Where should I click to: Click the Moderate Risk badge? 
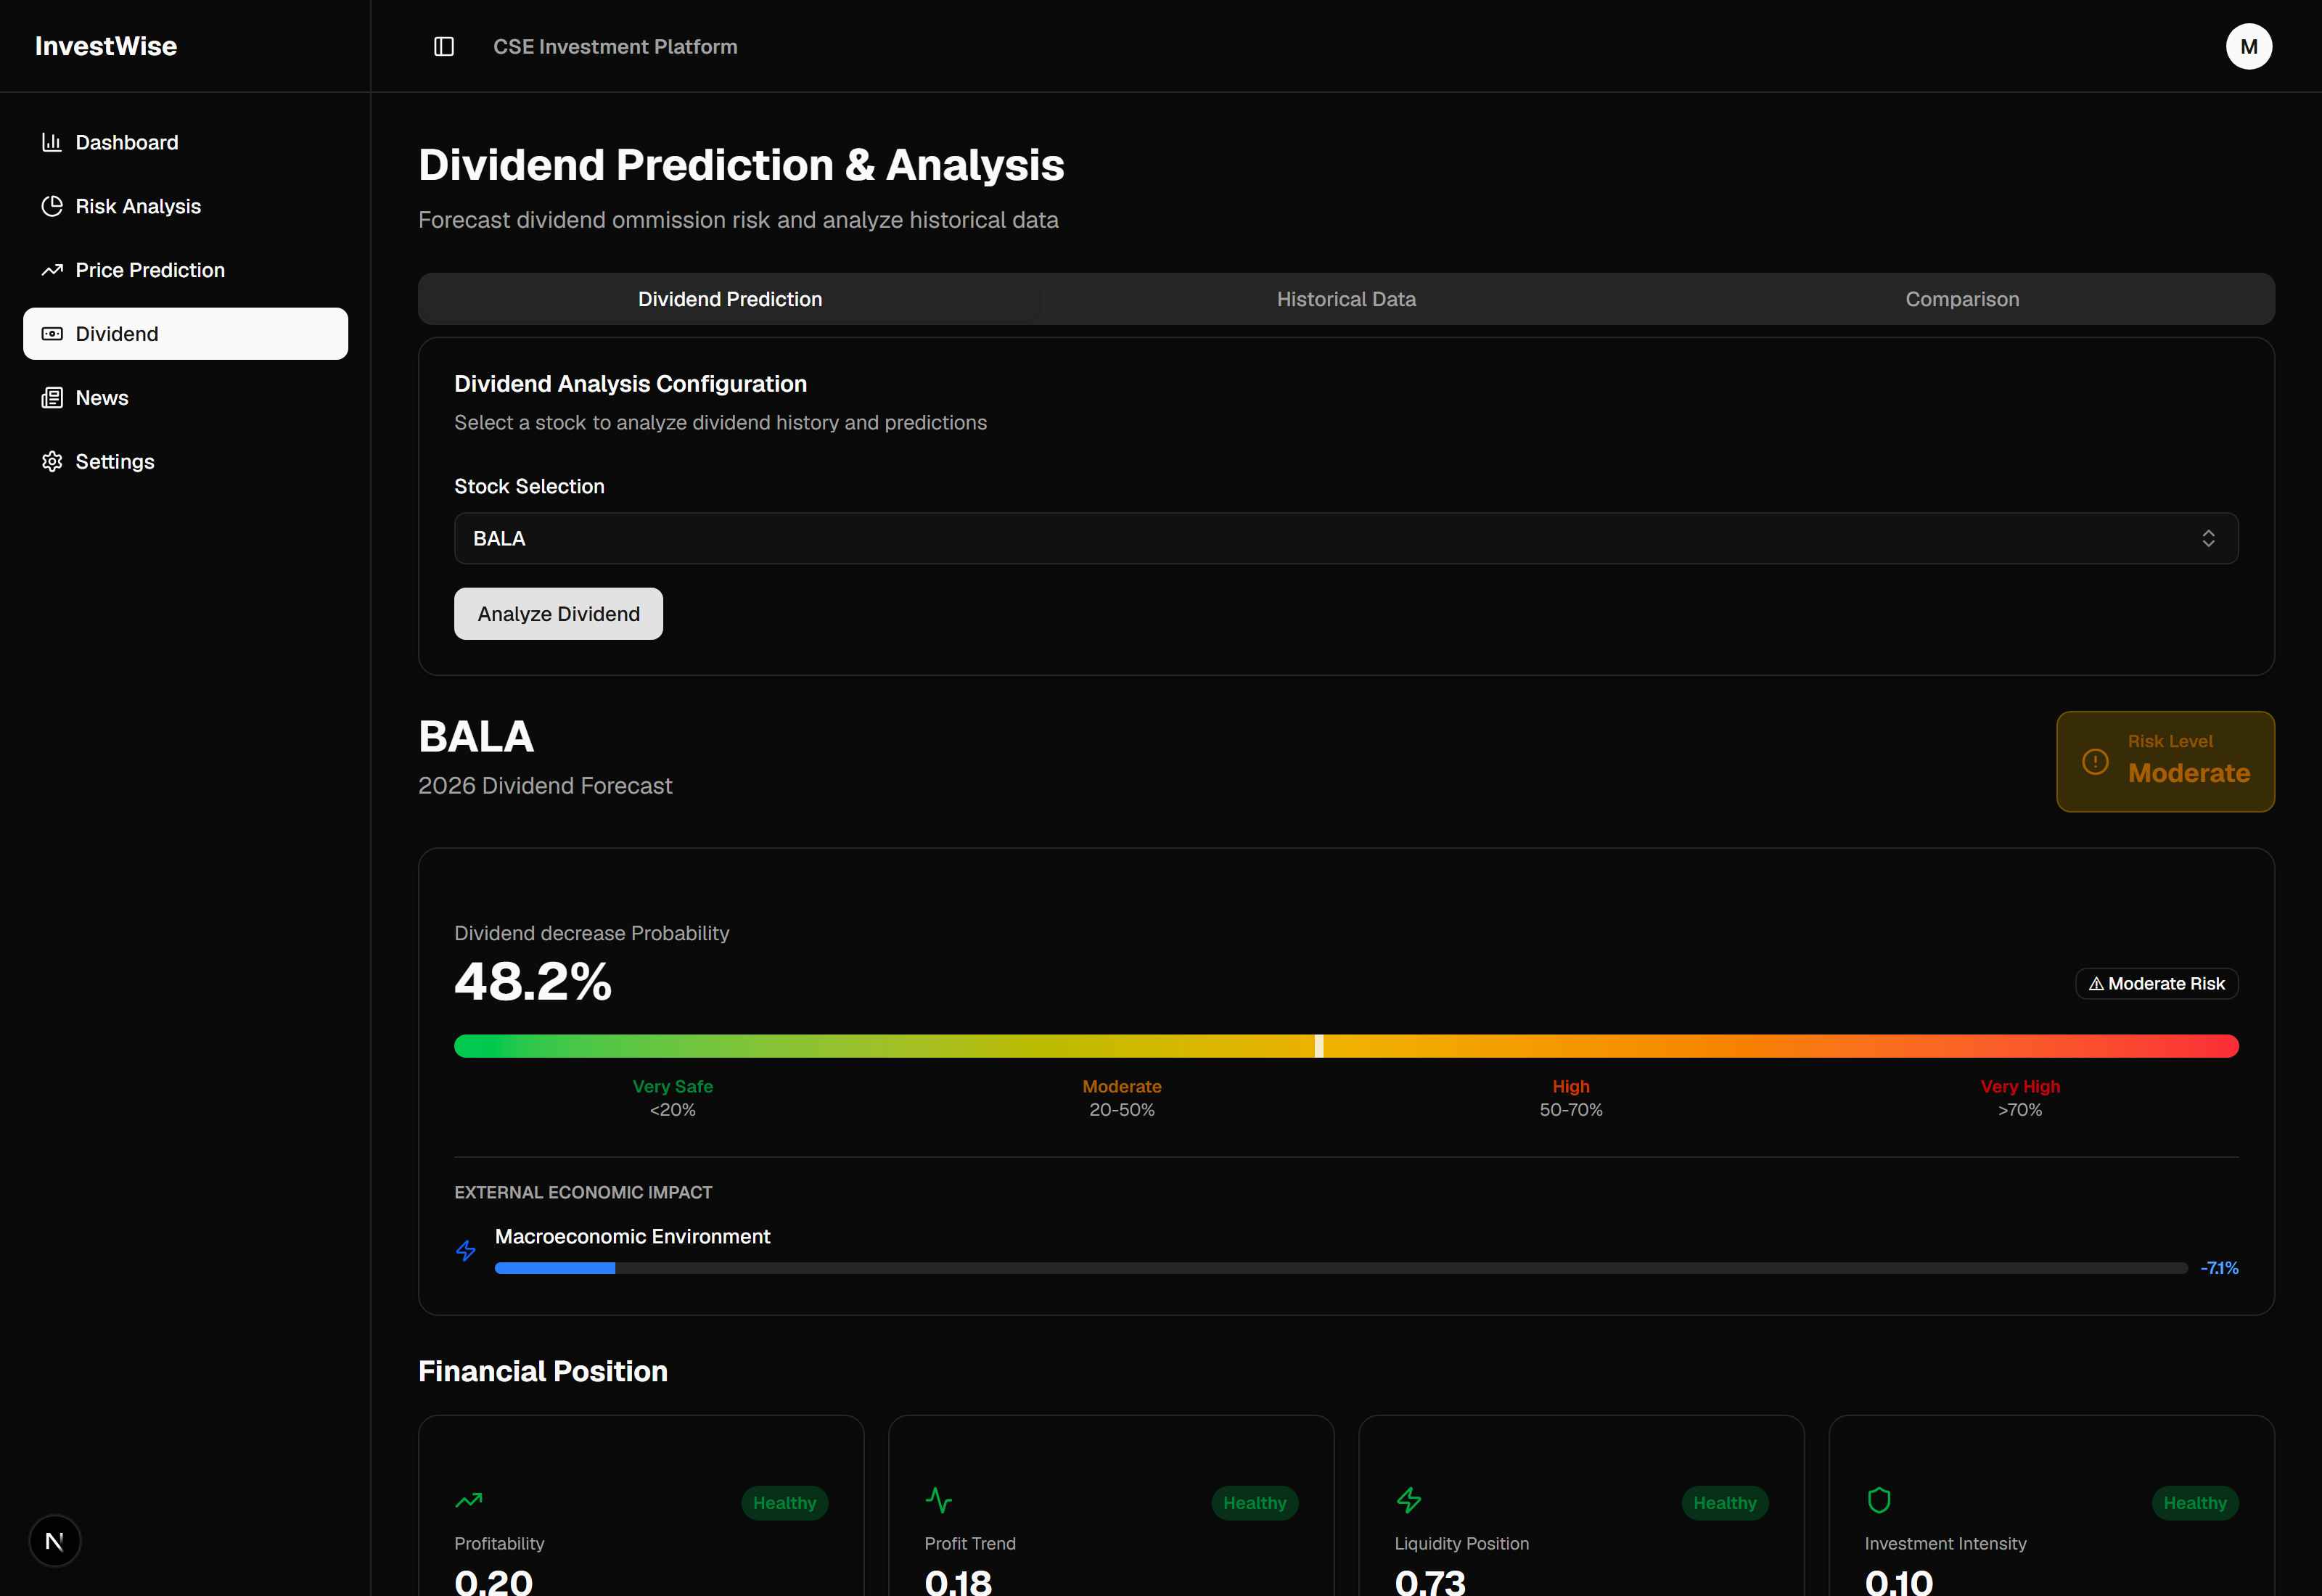pyautogui.click(x=2156, y=984)
